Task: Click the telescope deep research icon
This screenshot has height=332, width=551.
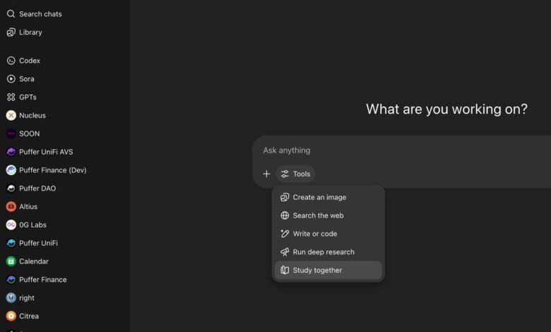Action: (285, 252)
